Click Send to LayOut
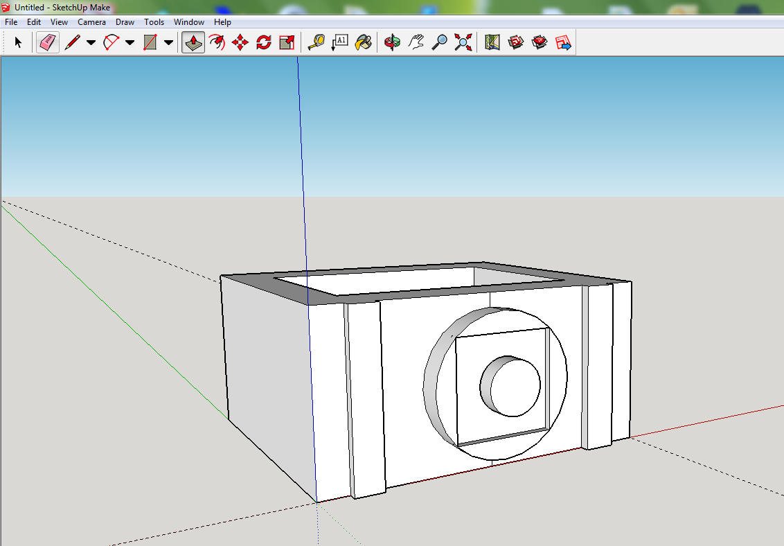Screen dimensions: 784x546 (562, 42)
